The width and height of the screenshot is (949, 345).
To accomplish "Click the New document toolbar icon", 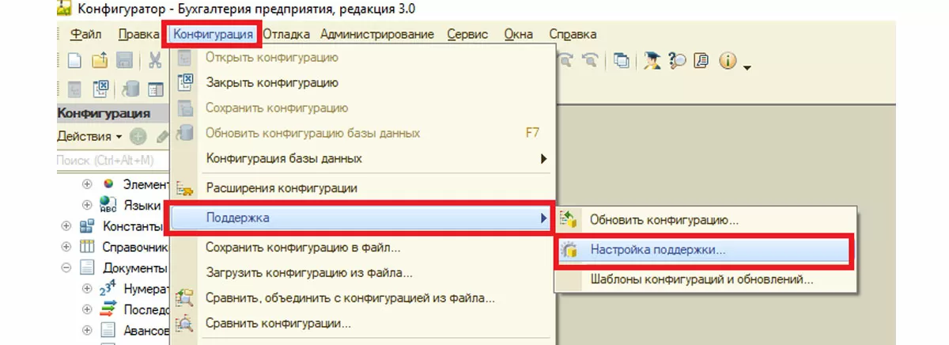I will pos(74,60).
